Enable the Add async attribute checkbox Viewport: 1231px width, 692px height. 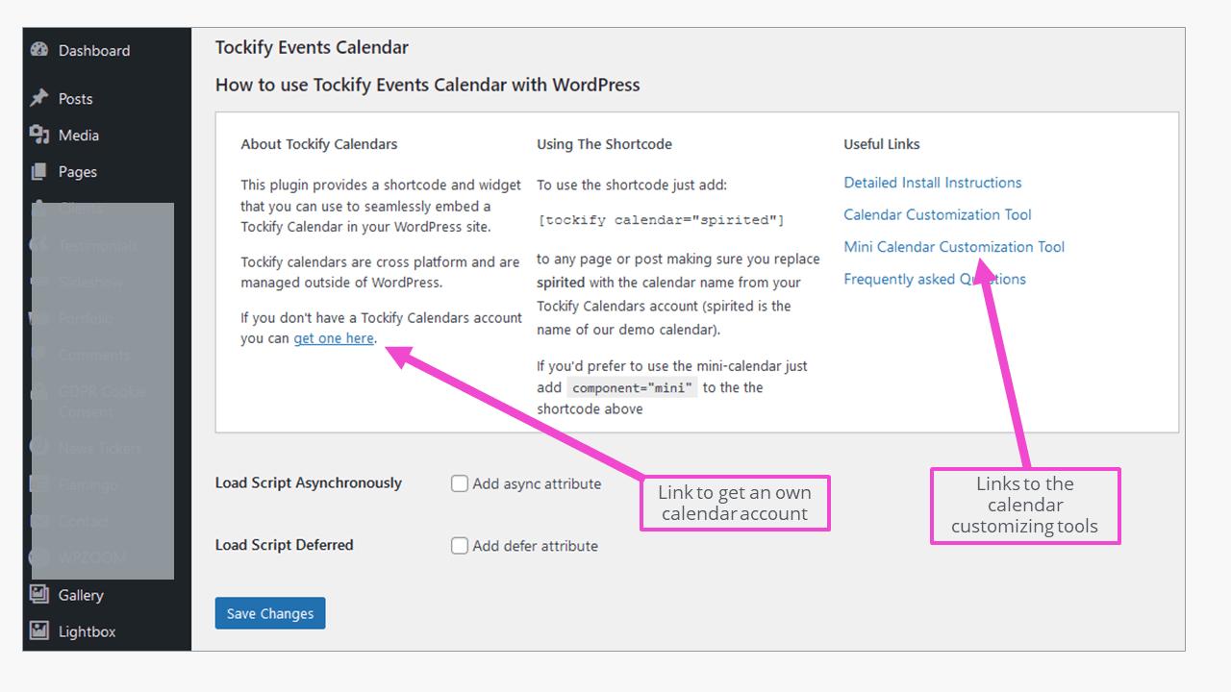(x=460, y=483)
